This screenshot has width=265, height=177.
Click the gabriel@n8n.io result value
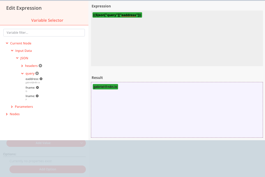tap(105, 87)
